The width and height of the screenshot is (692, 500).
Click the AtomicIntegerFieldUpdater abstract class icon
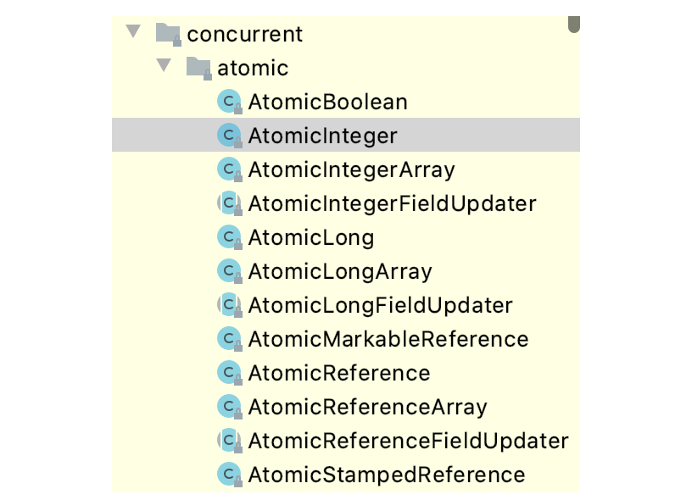[x=229, y=203]
